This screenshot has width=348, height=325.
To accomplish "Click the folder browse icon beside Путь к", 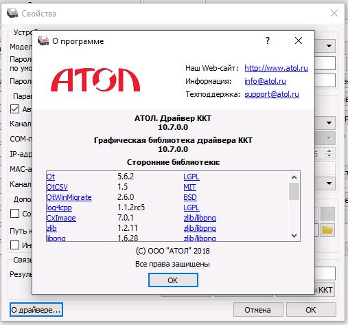I will [327, 229].
